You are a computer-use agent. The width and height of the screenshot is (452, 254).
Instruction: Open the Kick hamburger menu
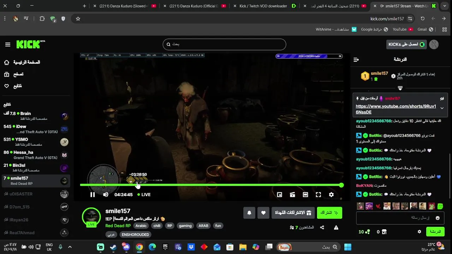click(8, 44)
